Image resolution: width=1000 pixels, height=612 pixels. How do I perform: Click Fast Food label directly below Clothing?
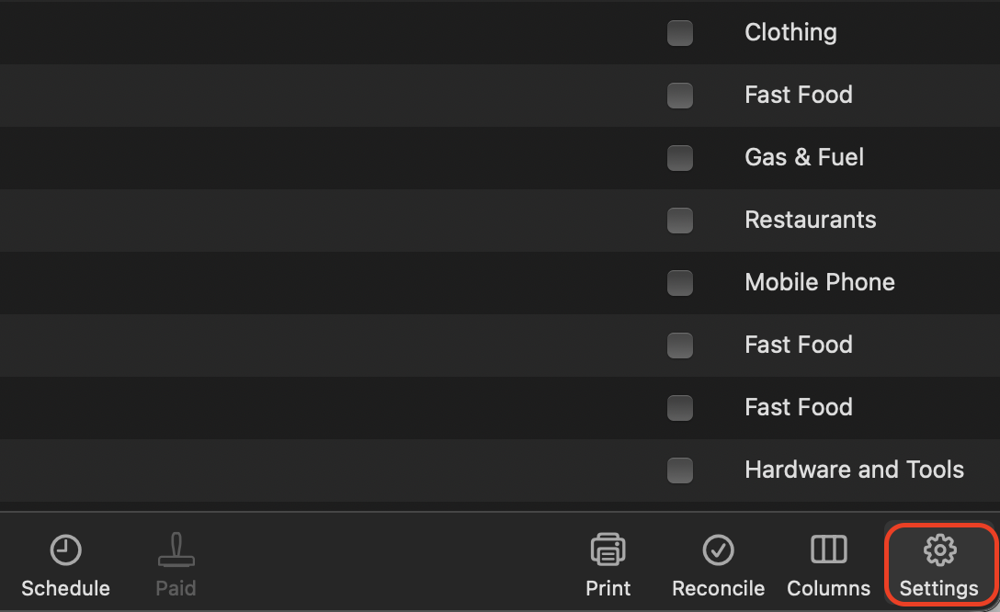point(798,96)
